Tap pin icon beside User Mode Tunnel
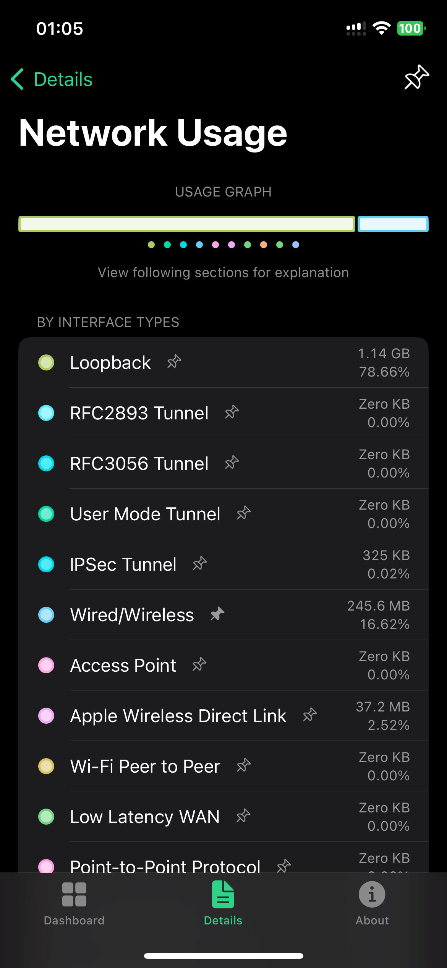447x968 pixels. (x=244, y=513)
